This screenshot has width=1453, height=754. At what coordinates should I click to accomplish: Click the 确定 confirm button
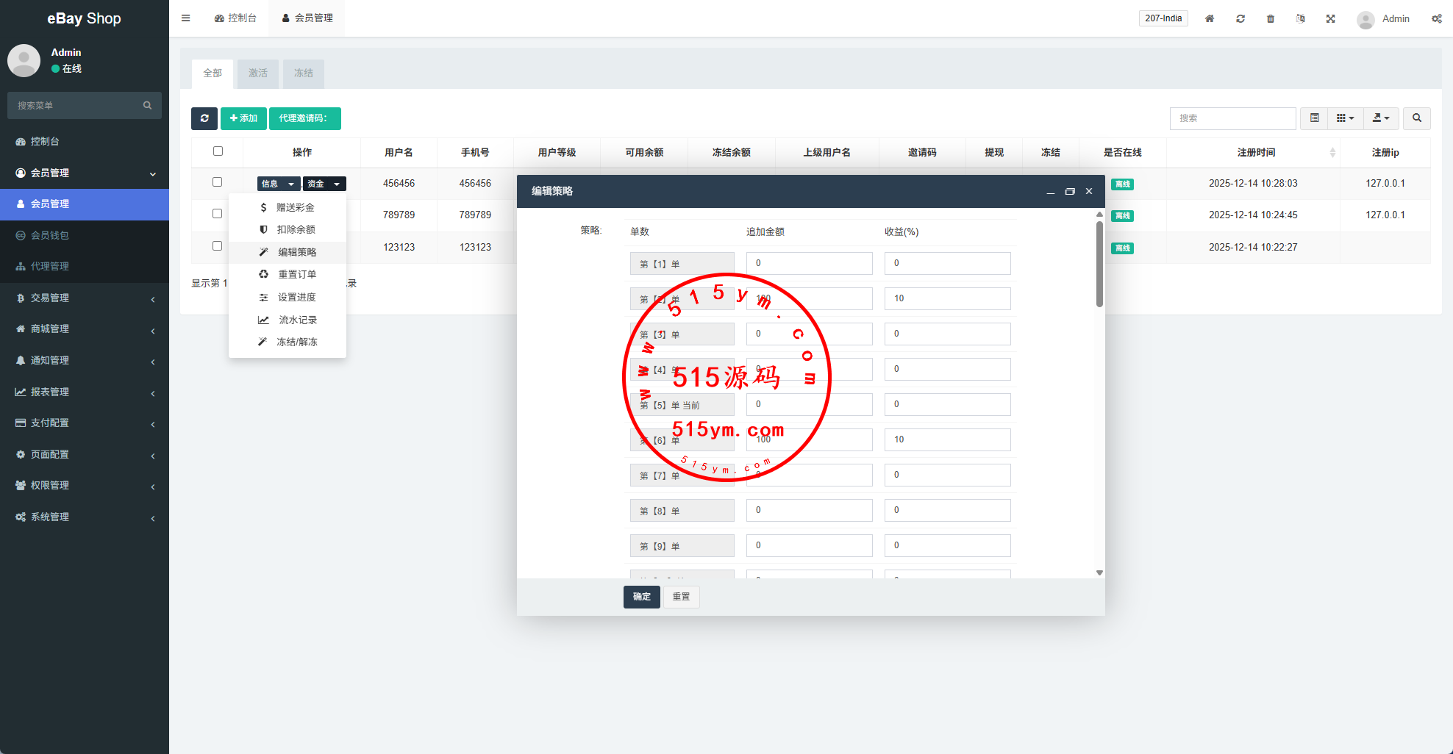641,597
